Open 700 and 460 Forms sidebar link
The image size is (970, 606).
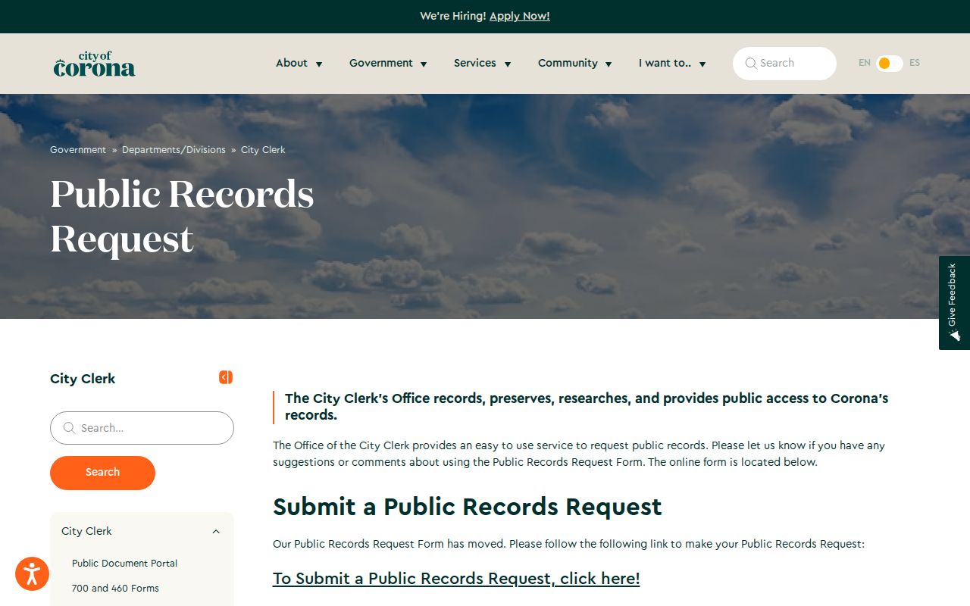pos(115,589)
